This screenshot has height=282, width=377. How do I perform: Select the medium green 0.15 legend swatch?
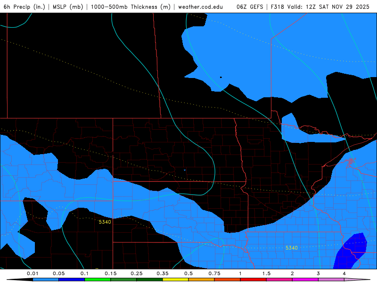click(x=123, y=280)
